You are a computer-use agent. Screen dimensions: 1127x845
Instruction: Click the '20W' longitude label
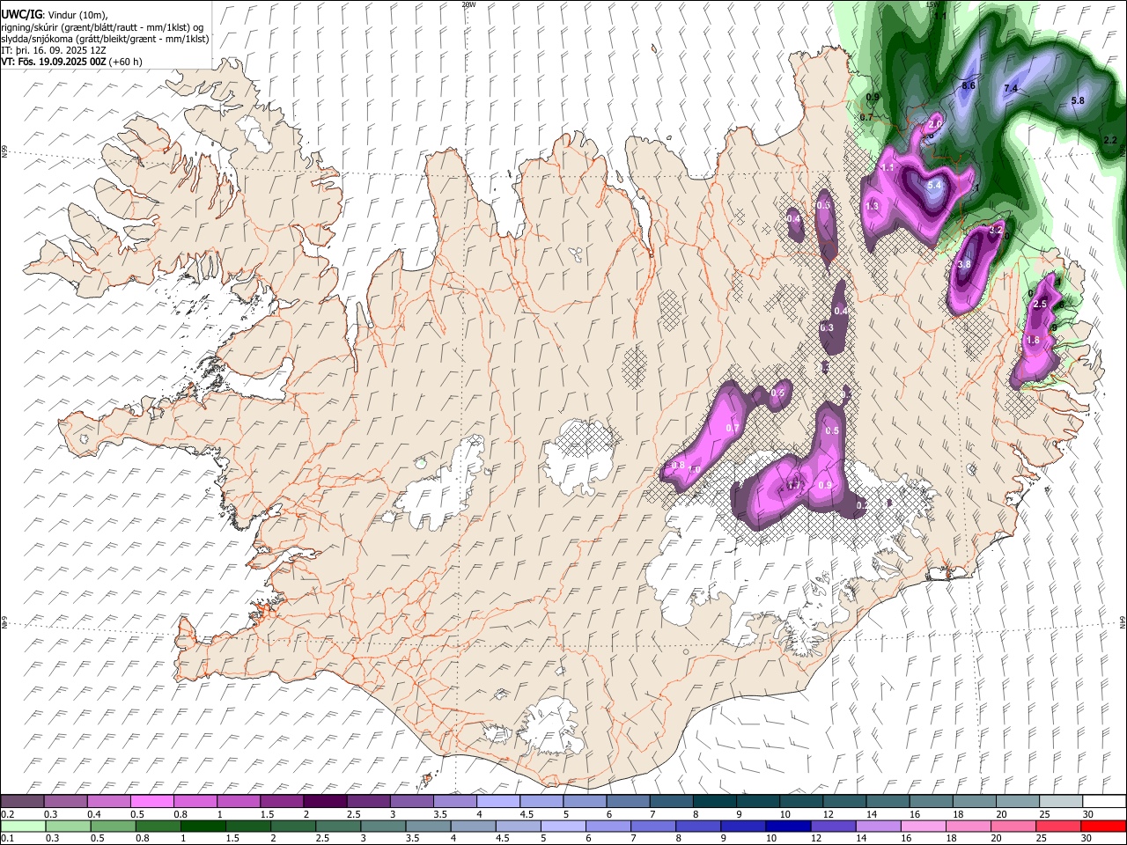468,4
